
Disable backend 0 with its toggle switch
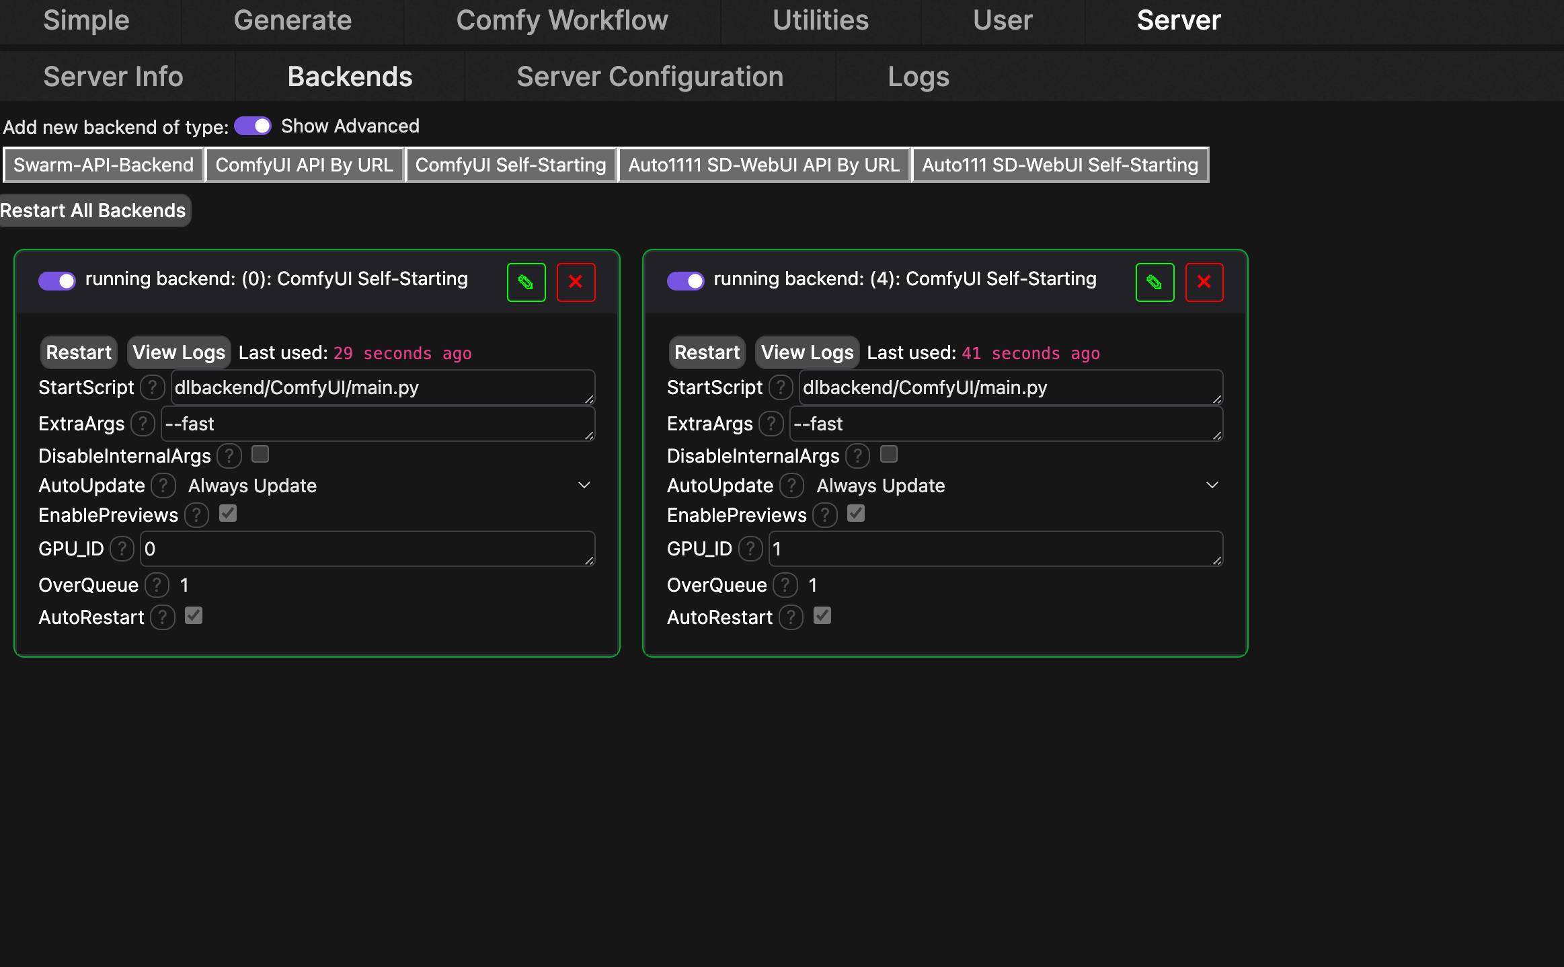57,280
